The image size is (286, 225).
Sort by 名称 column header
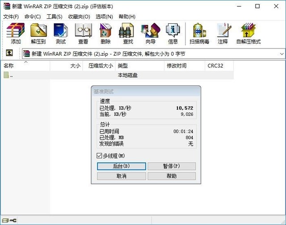pyautogui.click(x=26, y=66)
